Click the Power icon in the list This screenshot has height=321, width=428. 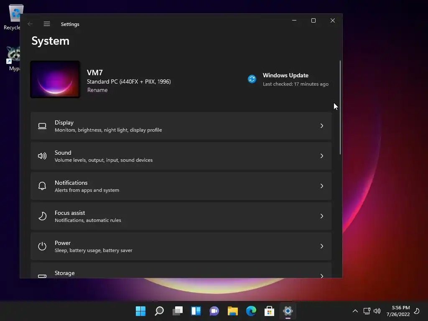pos(42,246)
